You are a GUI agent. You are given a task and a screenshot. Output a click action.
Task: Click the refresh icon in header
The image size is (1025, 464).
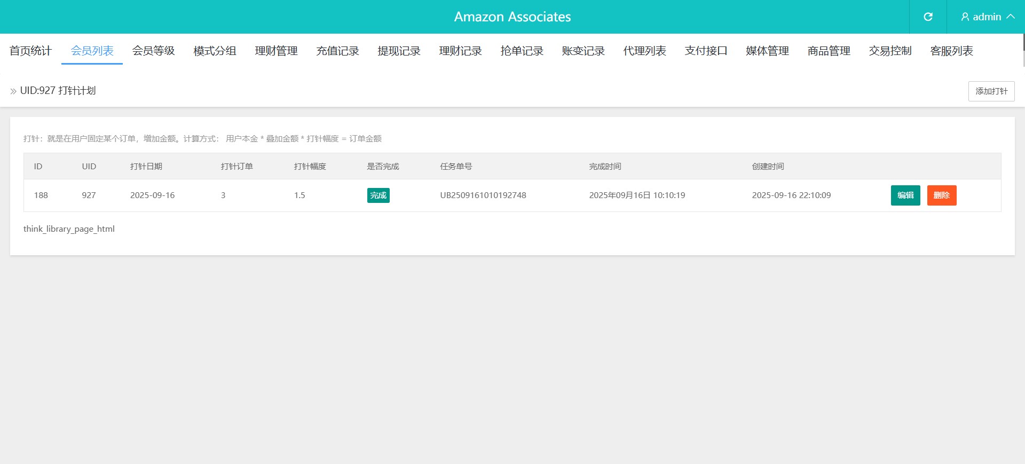tap(928, 17)
